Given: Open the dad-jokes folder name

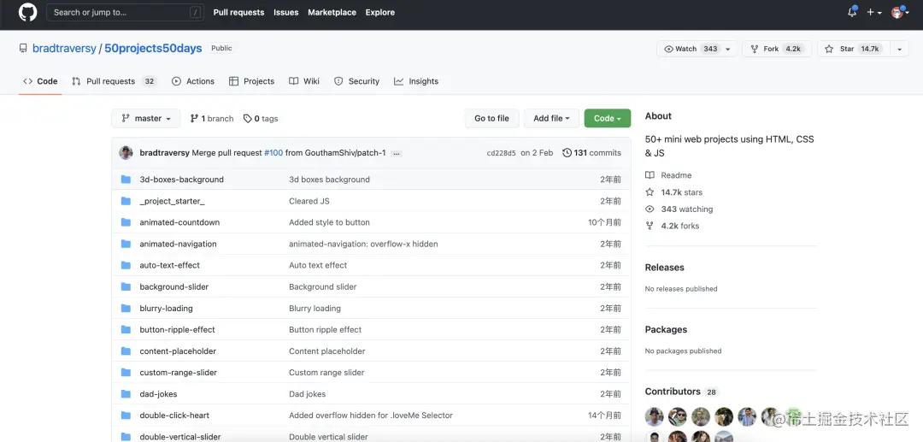Looking at the screenshot, I should (x=158, y=394).
